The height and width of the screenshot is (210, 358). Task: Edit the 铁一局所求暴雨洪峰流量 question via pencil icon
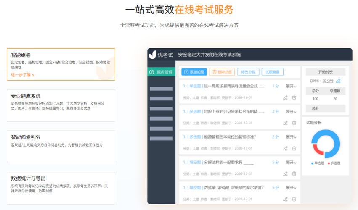(285, 97)
